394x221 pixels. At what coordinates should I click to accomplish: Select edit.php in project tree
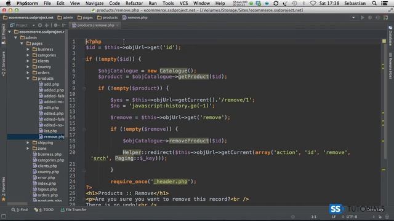pyautogui.click(x=49, y=107)
